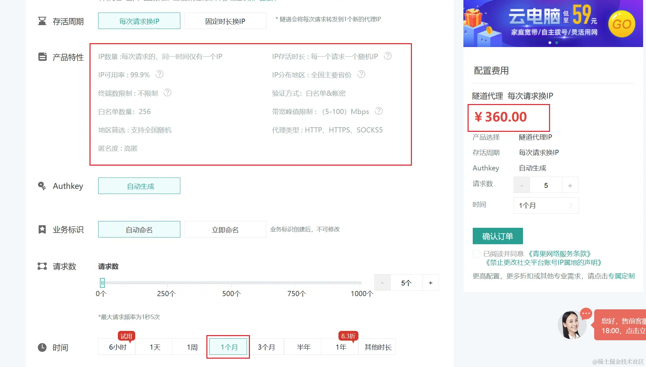Viewport: 646px width, 367px height.
Task: Click plus button next to 5个
Action: tap(431, 283)
